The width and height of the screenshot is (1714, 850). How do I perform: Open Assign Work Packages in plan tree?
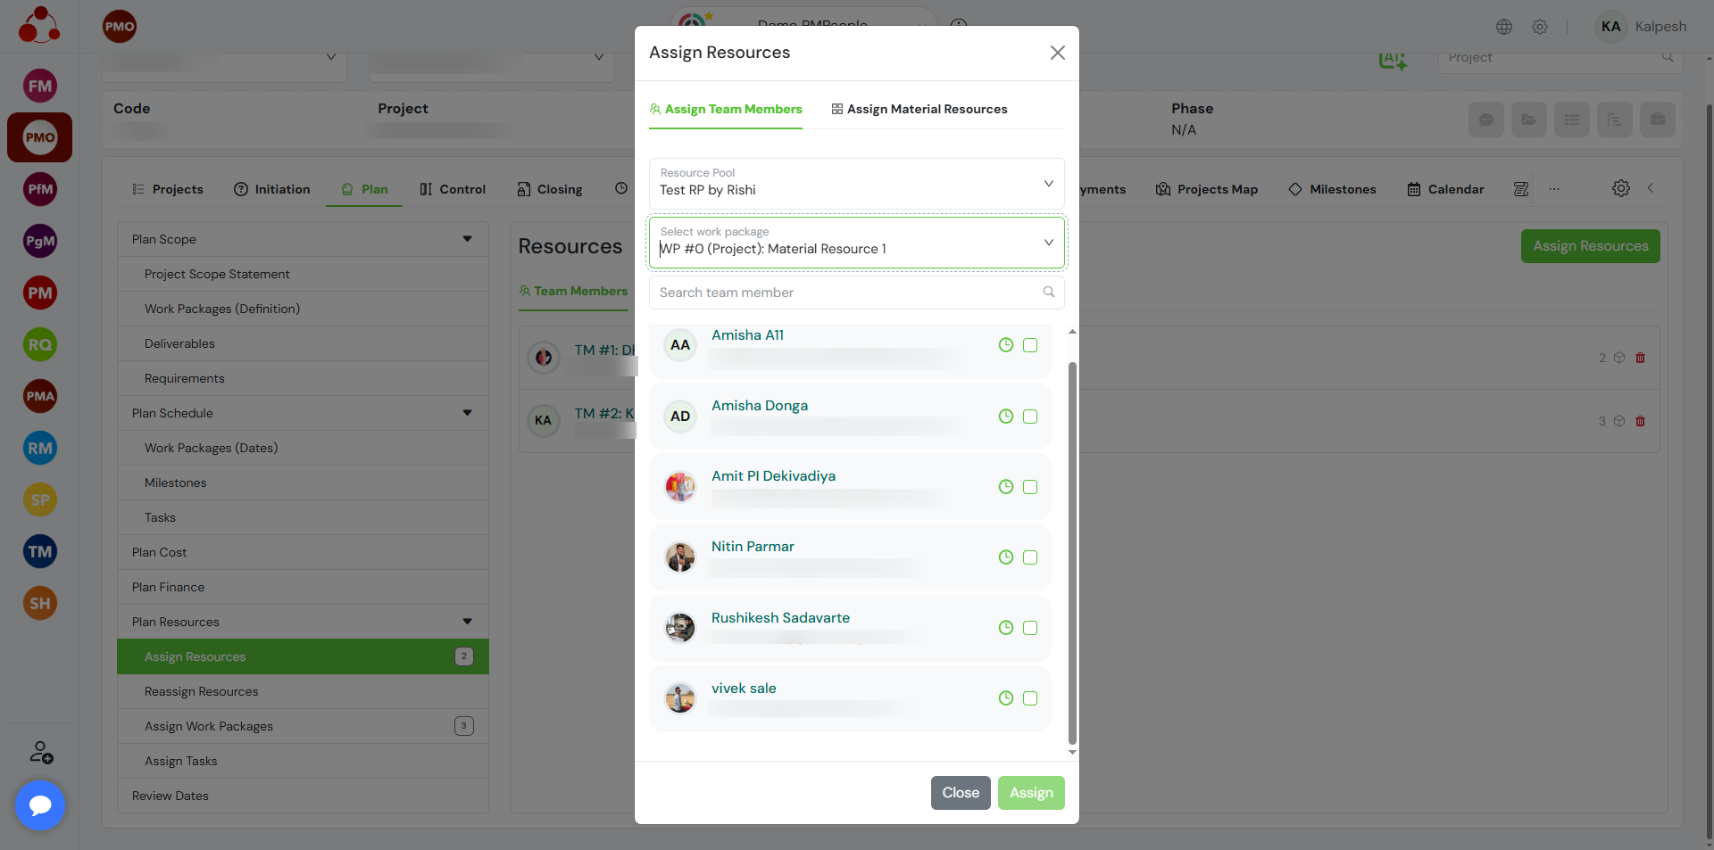point(303,726)
